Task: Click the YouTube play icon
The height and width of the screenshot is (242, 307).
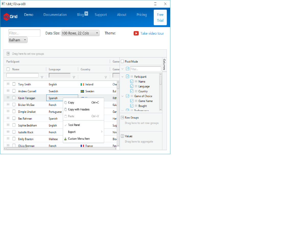Action: tap(136, 33)
